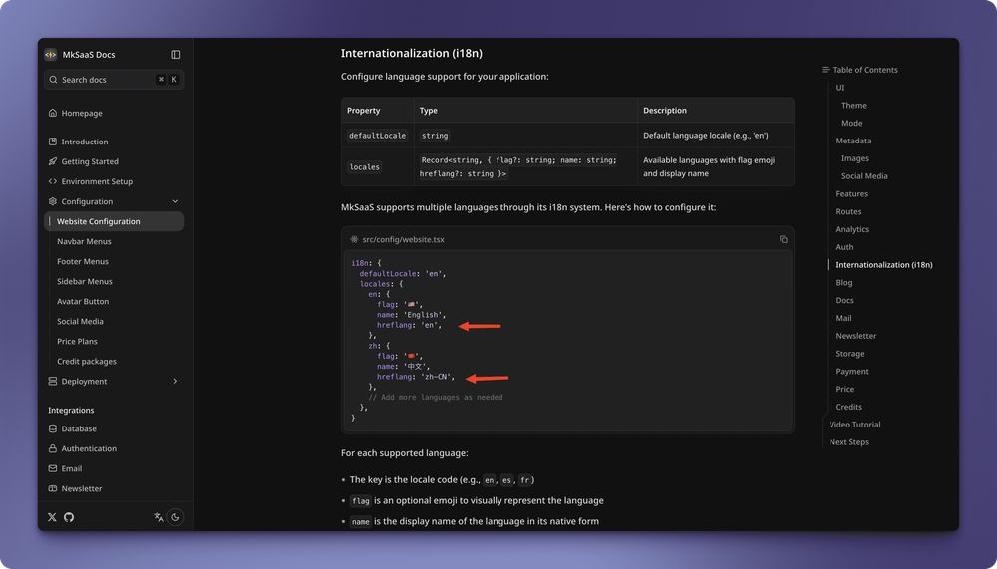Toggle dark mode moon button
997x569 pixels.
(175, 517)
